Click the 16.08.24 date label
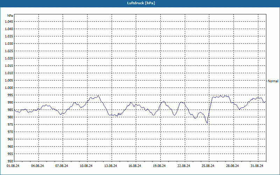Image resolution: width=280 pixels, height=175 pixels. pyautogui.click(x=135, y=166)
